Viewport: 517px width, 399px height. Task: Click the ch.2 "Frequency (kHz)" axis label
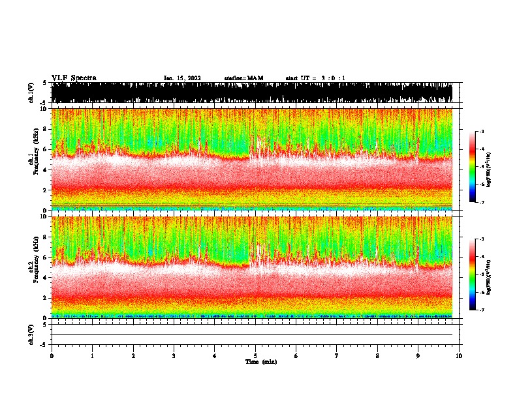pyautogui.click(x=36, y=259)
